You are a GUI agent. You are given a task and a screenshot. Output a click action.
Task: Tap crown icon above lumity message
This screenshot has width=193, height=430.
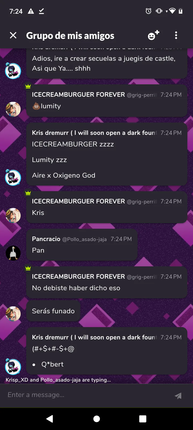coord(28,86)
